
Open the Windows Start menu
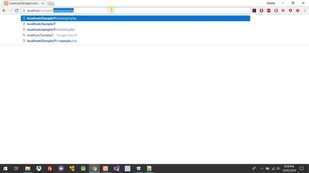tap(5, 169)
